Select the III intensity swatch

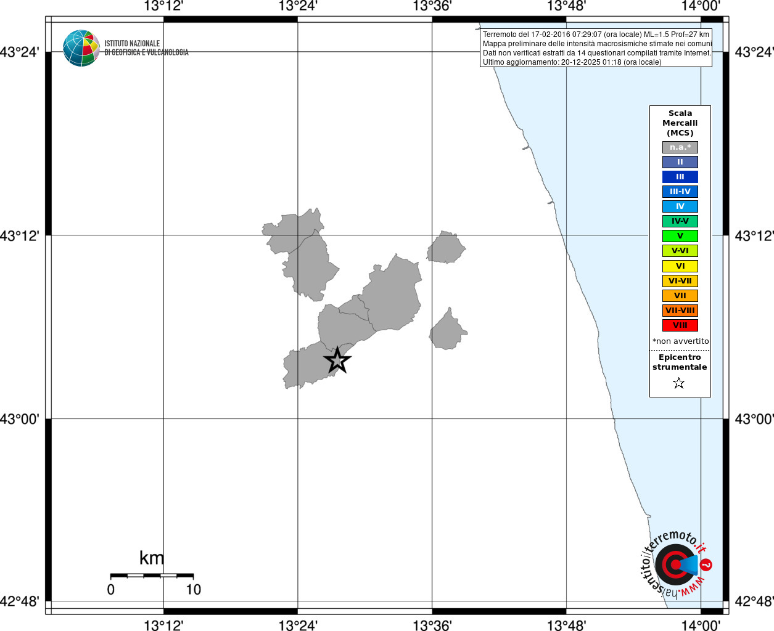[680, 177]
